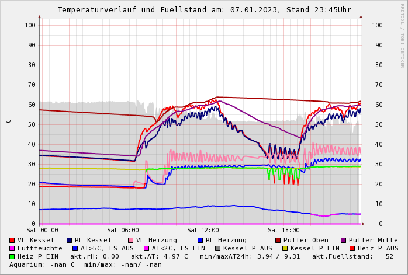Click the yellow Kessel-P EIN swatch
The image size is (408, 275).
[x=285, y=248]
